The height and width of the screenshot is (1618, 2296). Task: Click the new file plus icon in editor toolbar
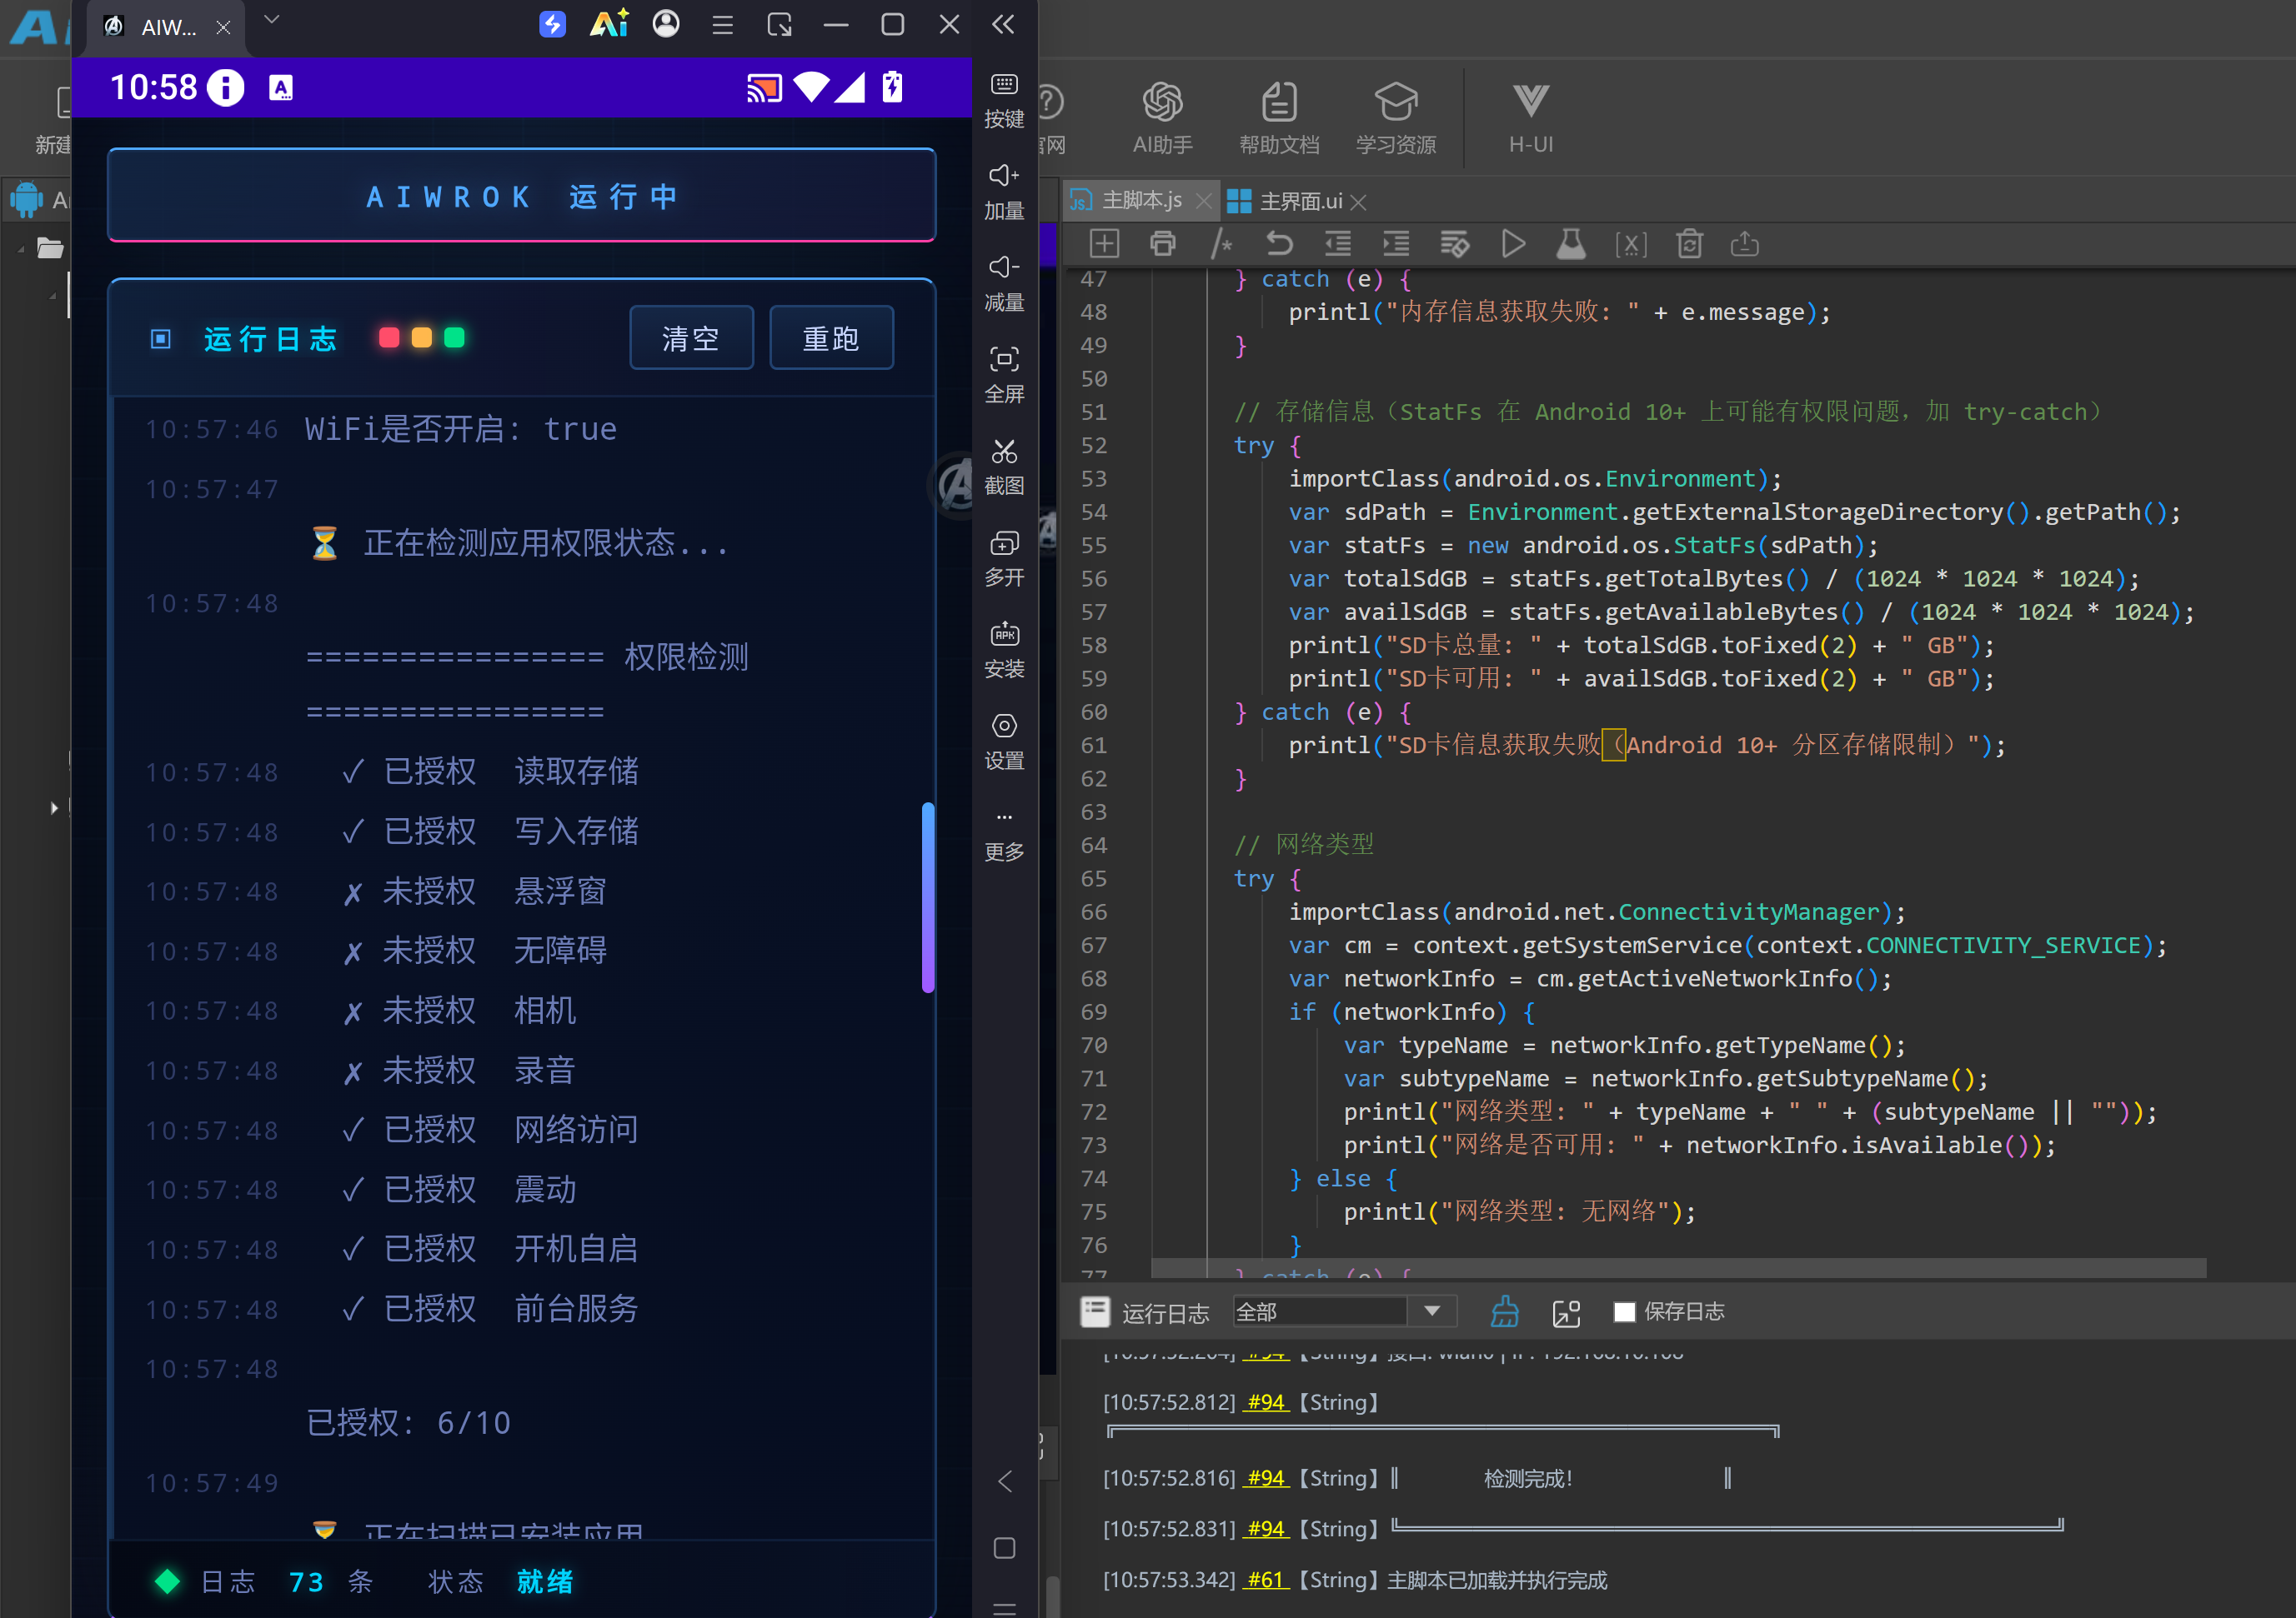click(1104, 244)
